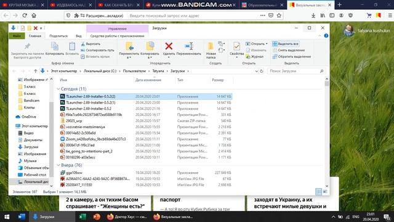This screenshot has width=394, height=222.
Task: Select Документы in navigation pane
Action: (x=33, y=140)
